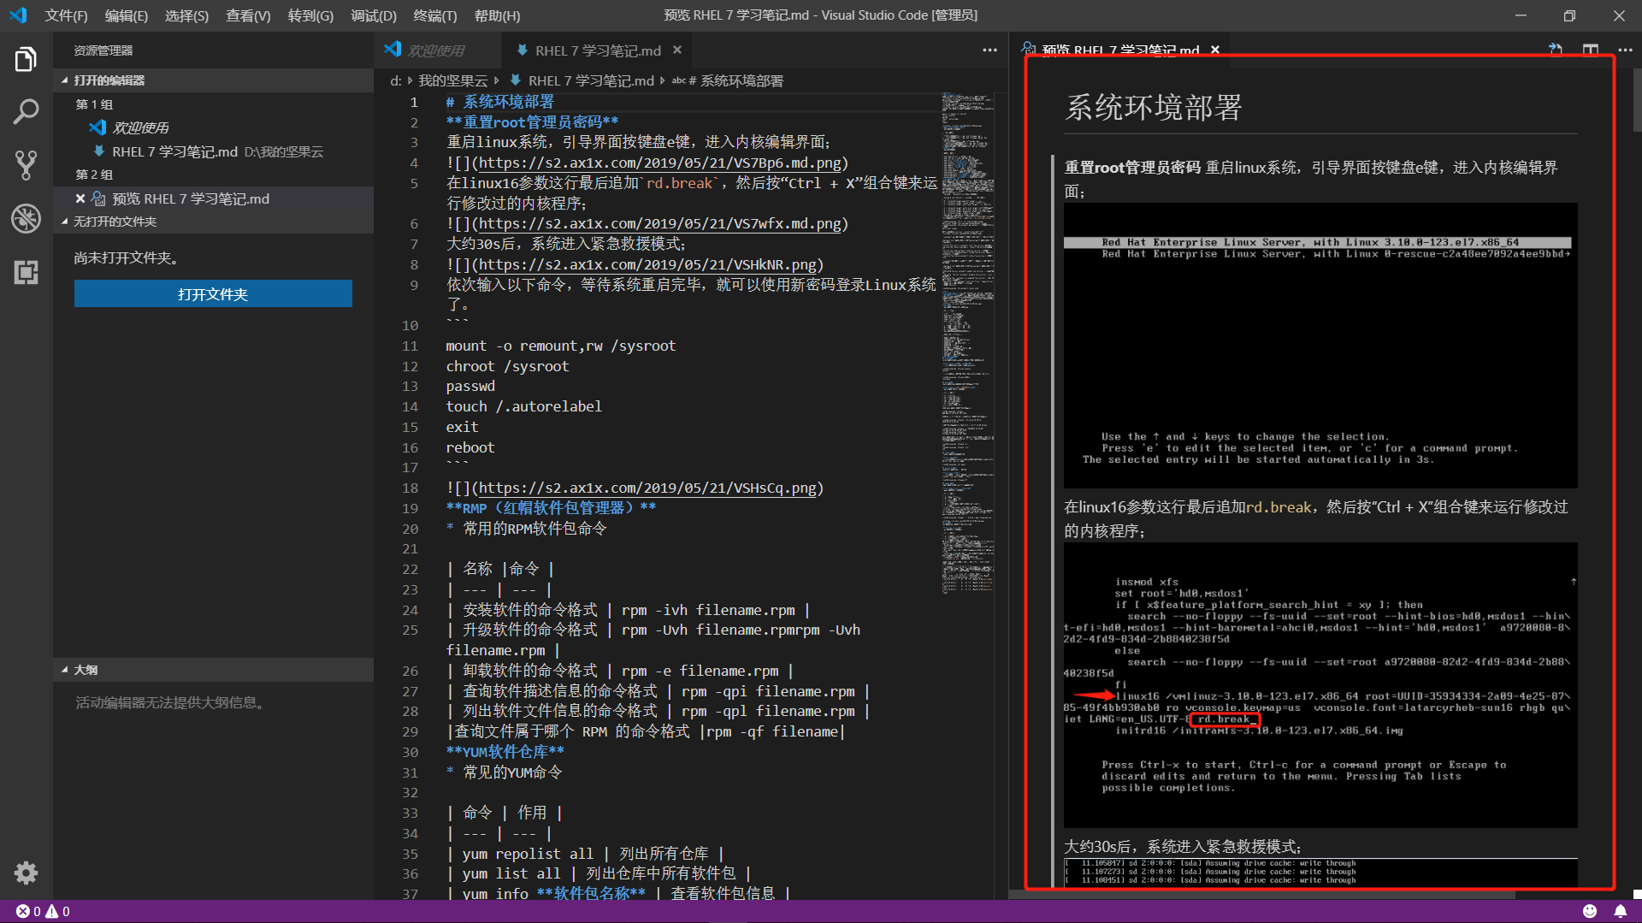Split the preview editor
This screenshot has height=923, width=1642.
pos(1591,50)
